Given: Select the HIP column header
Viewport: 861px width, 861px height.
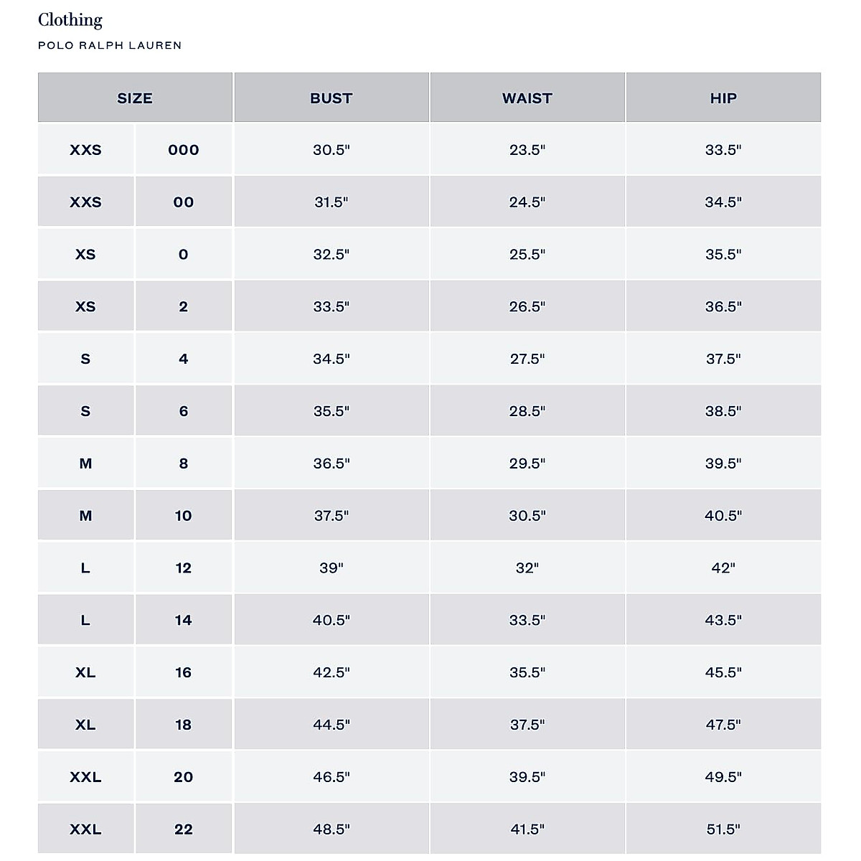Looking at the screenshot, I should tap(723, 98).
